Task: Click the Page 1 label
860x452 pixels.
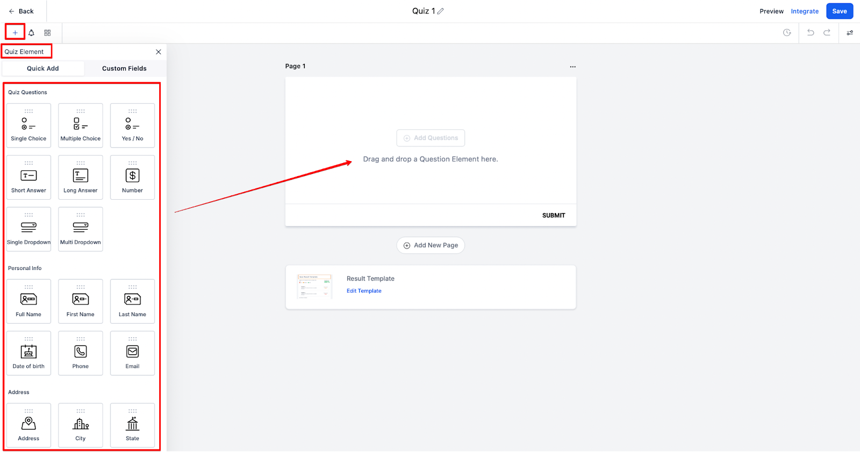Action: [x=295, y=66]
